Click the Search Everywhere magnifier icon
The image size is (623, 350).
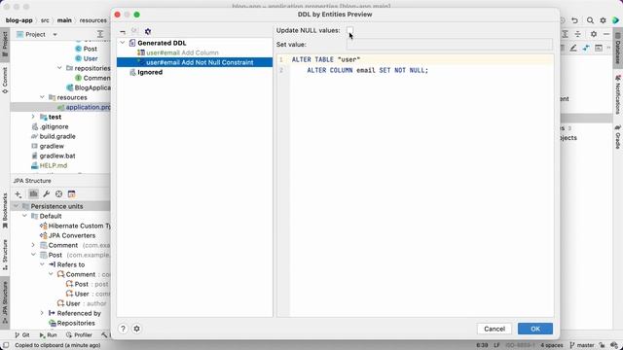[591, 20]
